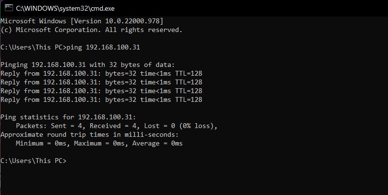
Task: Click the Received = 4 value
Action: (x=113, y=126)
